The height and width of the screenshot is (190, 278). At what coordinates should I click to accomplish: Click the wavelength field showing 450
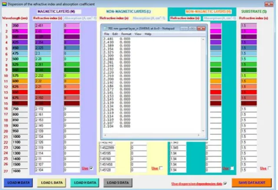[20, 48]
